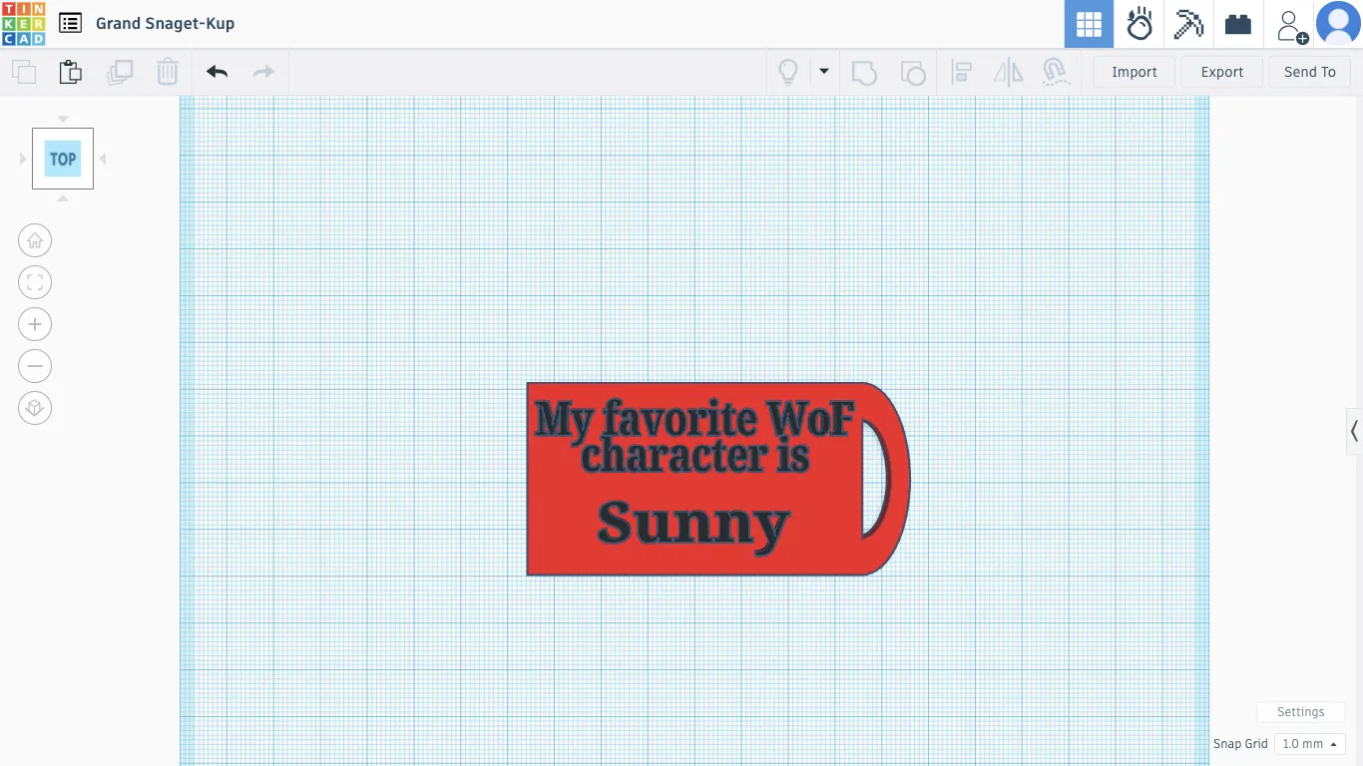Click the Redo arrow
The width and height of the screenshot is (1363, 766).
tap(263, 72)
